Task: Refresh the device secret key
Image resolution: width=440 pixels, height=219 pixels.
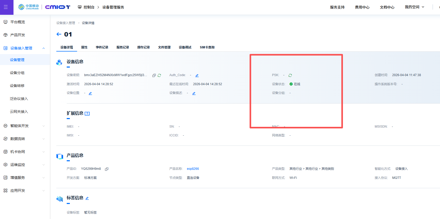Action: [159, 75]
